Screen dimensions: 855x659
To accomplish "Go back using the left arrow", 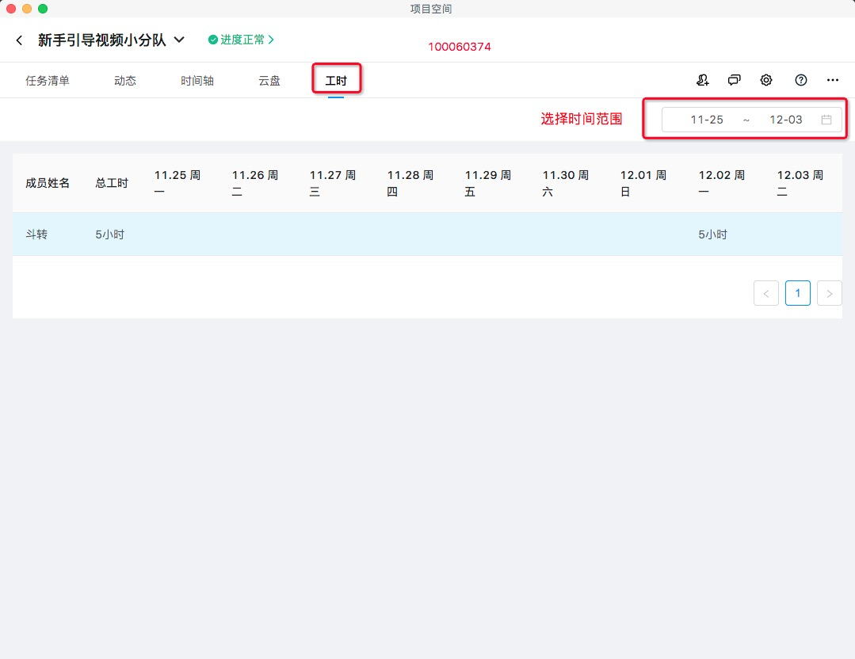I will (x=19, y=40).
